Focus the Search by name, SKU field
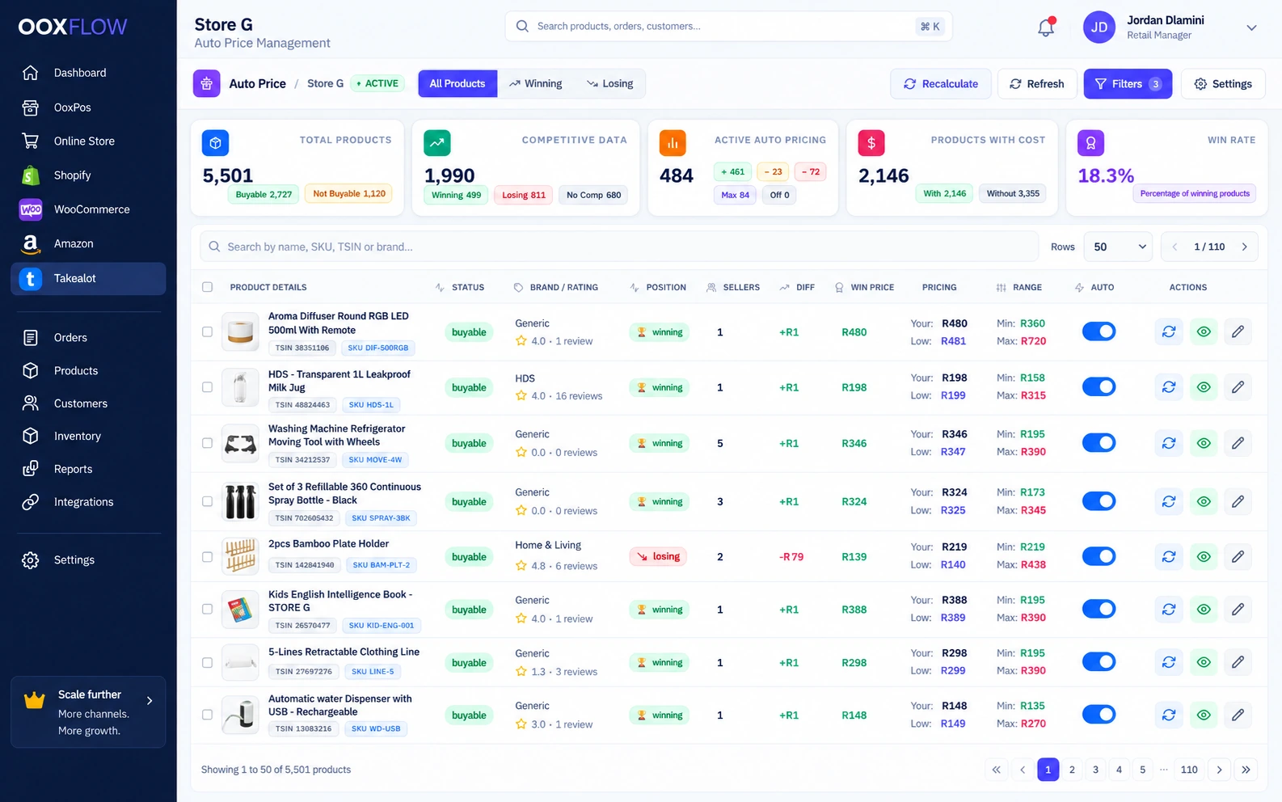This screenshot has width=1282, height=802. (619, 247)
